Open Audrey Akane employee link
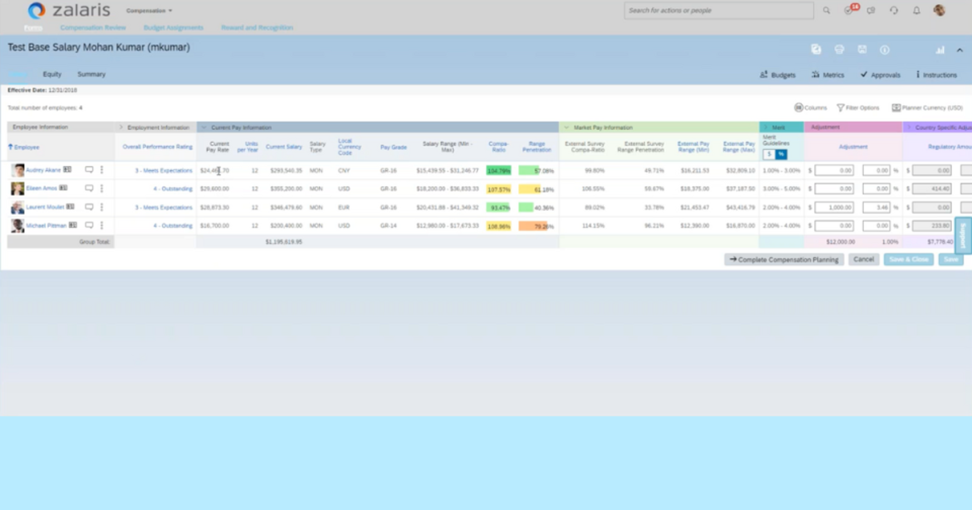 (43, 170)
